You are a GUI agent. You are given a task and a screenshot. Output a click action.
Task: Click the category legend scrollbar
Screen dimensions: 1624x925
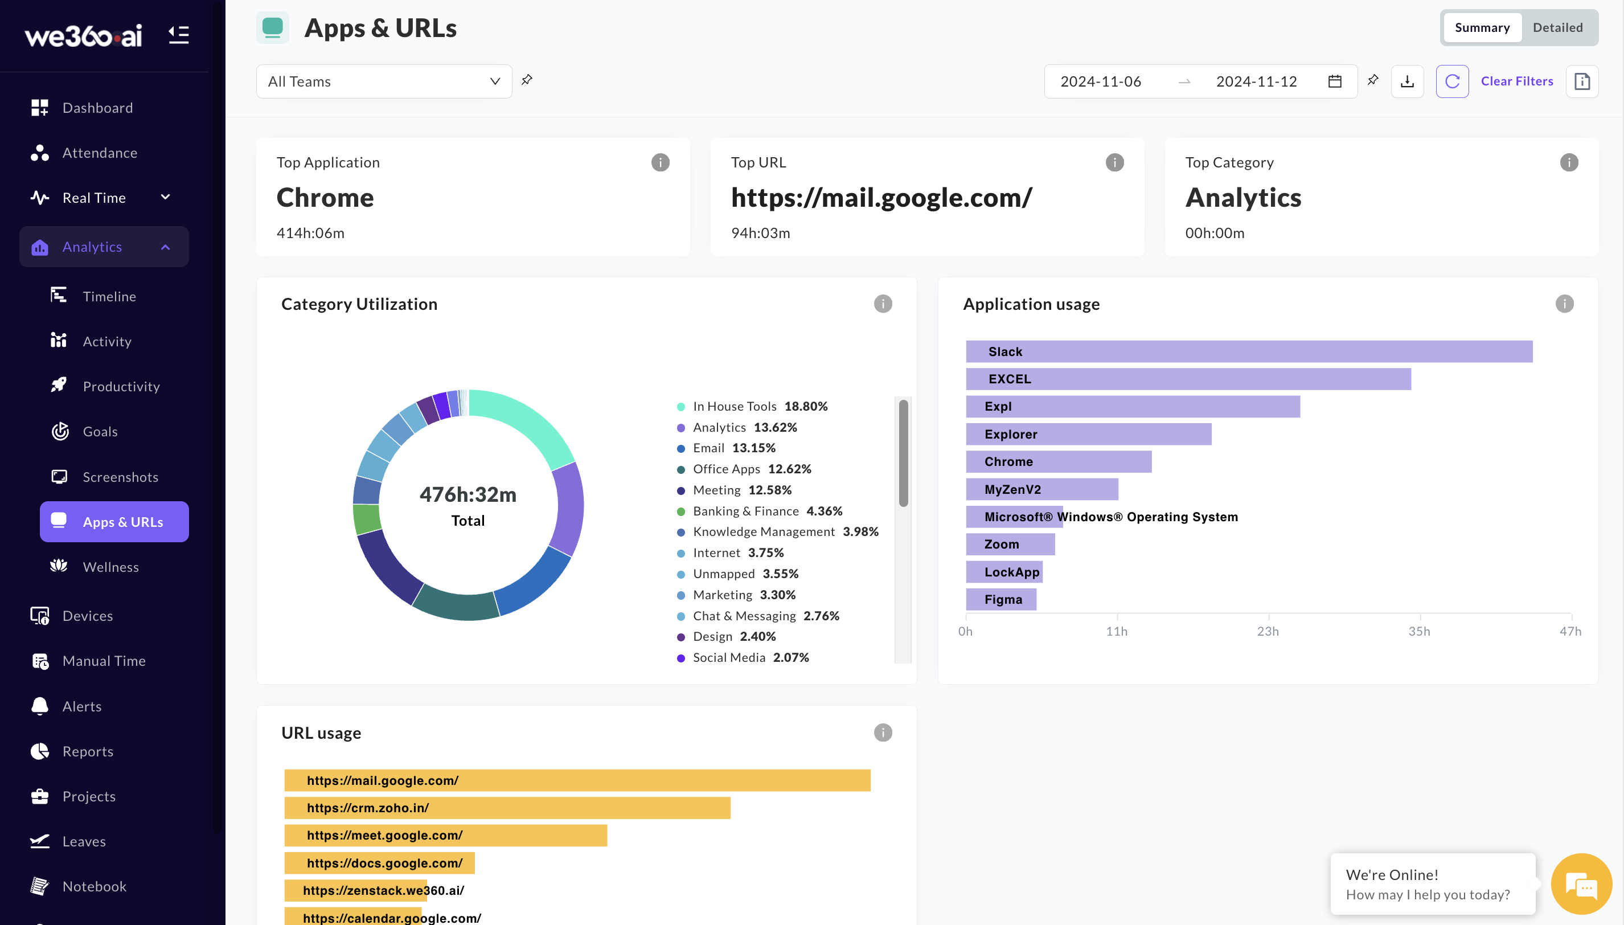coord(903,453)
